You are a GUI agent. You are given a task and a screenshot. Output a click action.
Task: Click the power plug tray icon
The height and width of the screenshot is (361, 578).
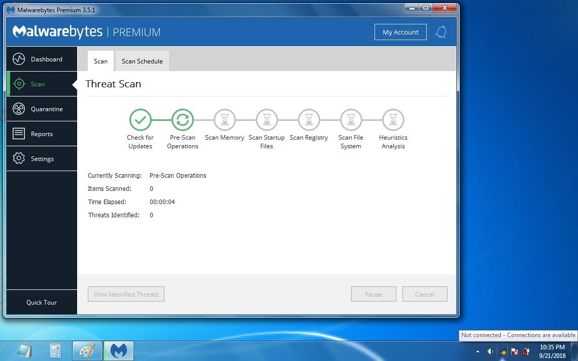tap(526, 351)
